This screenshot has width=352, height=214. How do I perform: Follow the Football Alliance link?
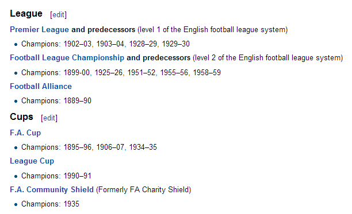pos(41,87)
